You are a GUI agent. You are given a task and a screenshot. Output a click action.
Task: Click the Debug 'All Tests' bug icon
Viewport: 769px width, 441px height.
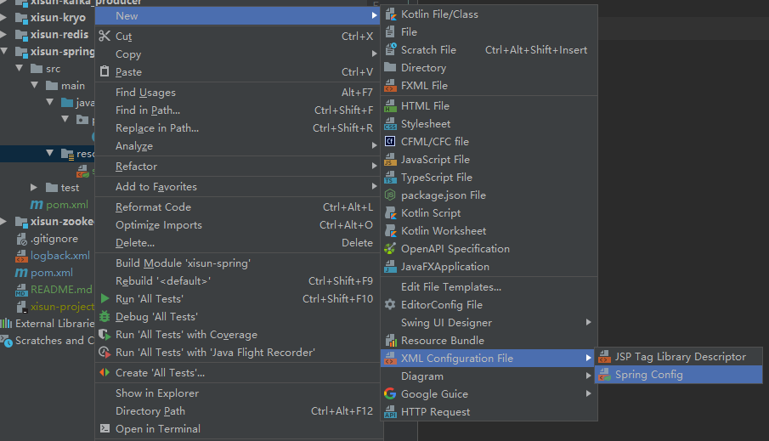pos(105,317)
